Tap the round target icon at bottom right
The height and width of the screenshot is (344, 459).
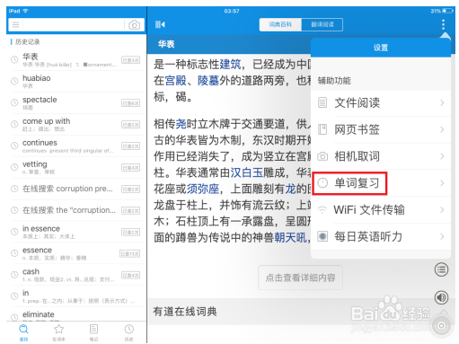coord(441,326)
